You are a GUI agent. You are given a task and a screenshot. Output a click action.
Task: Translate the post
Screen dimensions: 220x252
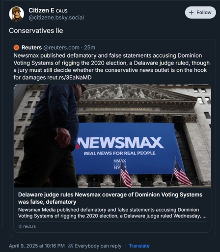click(139, 246)
